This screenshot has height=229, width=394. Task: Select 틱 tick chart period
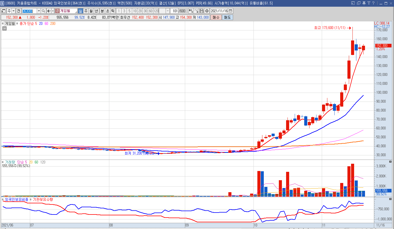coord(113,11)
